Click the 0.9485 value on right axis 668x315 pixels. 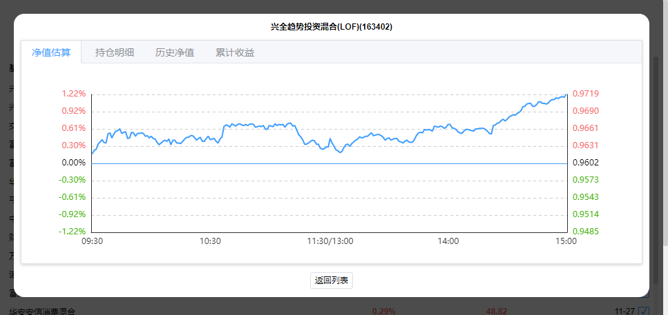click(x=584, y=232)
